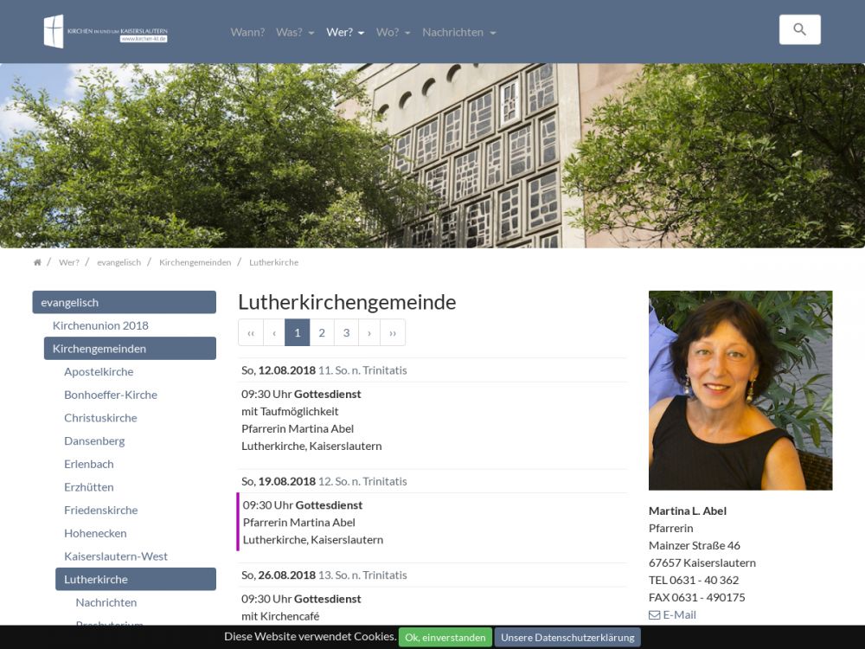865x649 pixels.
Task: Open Unsere Datenschutzerklärung
Action: point(567,638)
